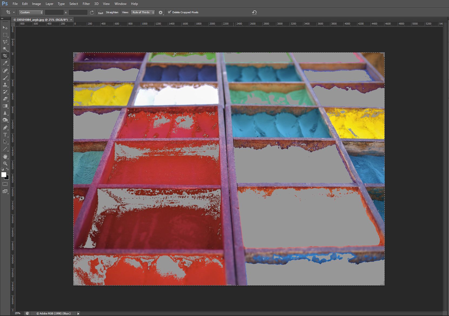449x316 pixels.
Task: Select the Brush tool
Action: pyautogui.click(x=5, y=78)
